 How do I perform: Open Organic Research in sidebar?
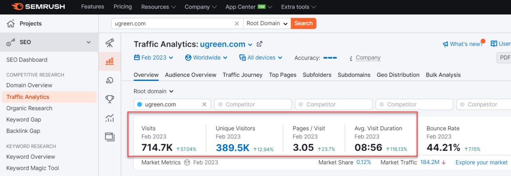[29, 108]
